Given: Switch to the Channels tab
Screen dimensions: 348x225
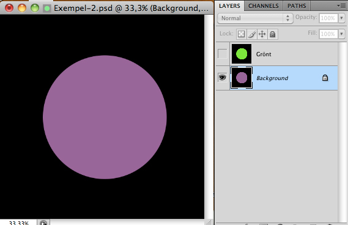Looking at the screenshot, I should (264, 6).
